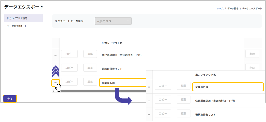
Task: Click コピー for 住民税確認用 in main table
Action: point(69,54)
